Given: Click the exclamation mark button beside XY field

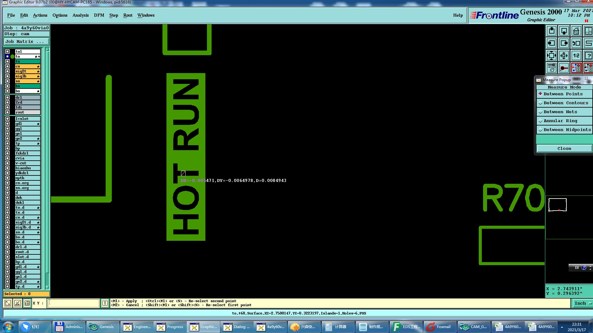Looking at the screenshot, I should 105,303.
